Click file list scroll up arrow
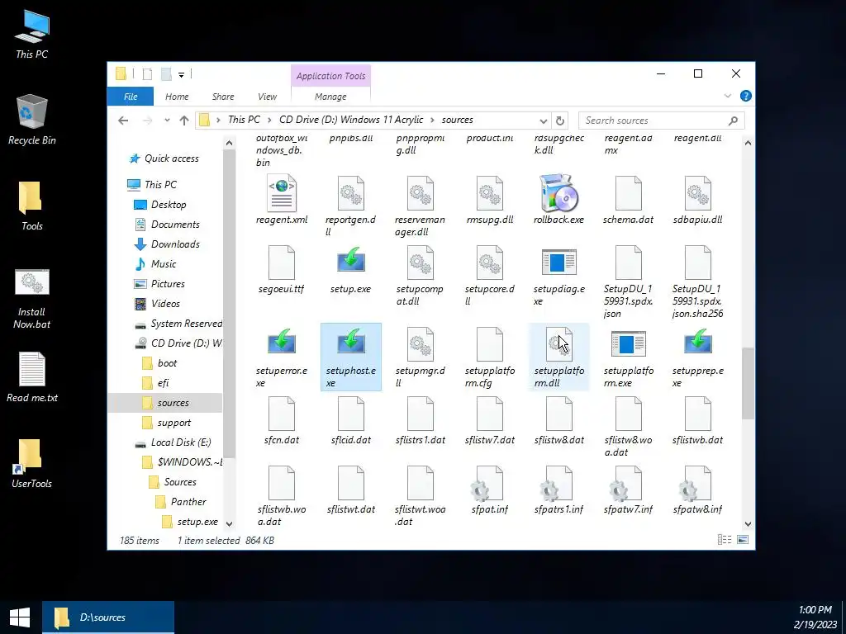Screen dimensions: 846x634 [748, 143]
